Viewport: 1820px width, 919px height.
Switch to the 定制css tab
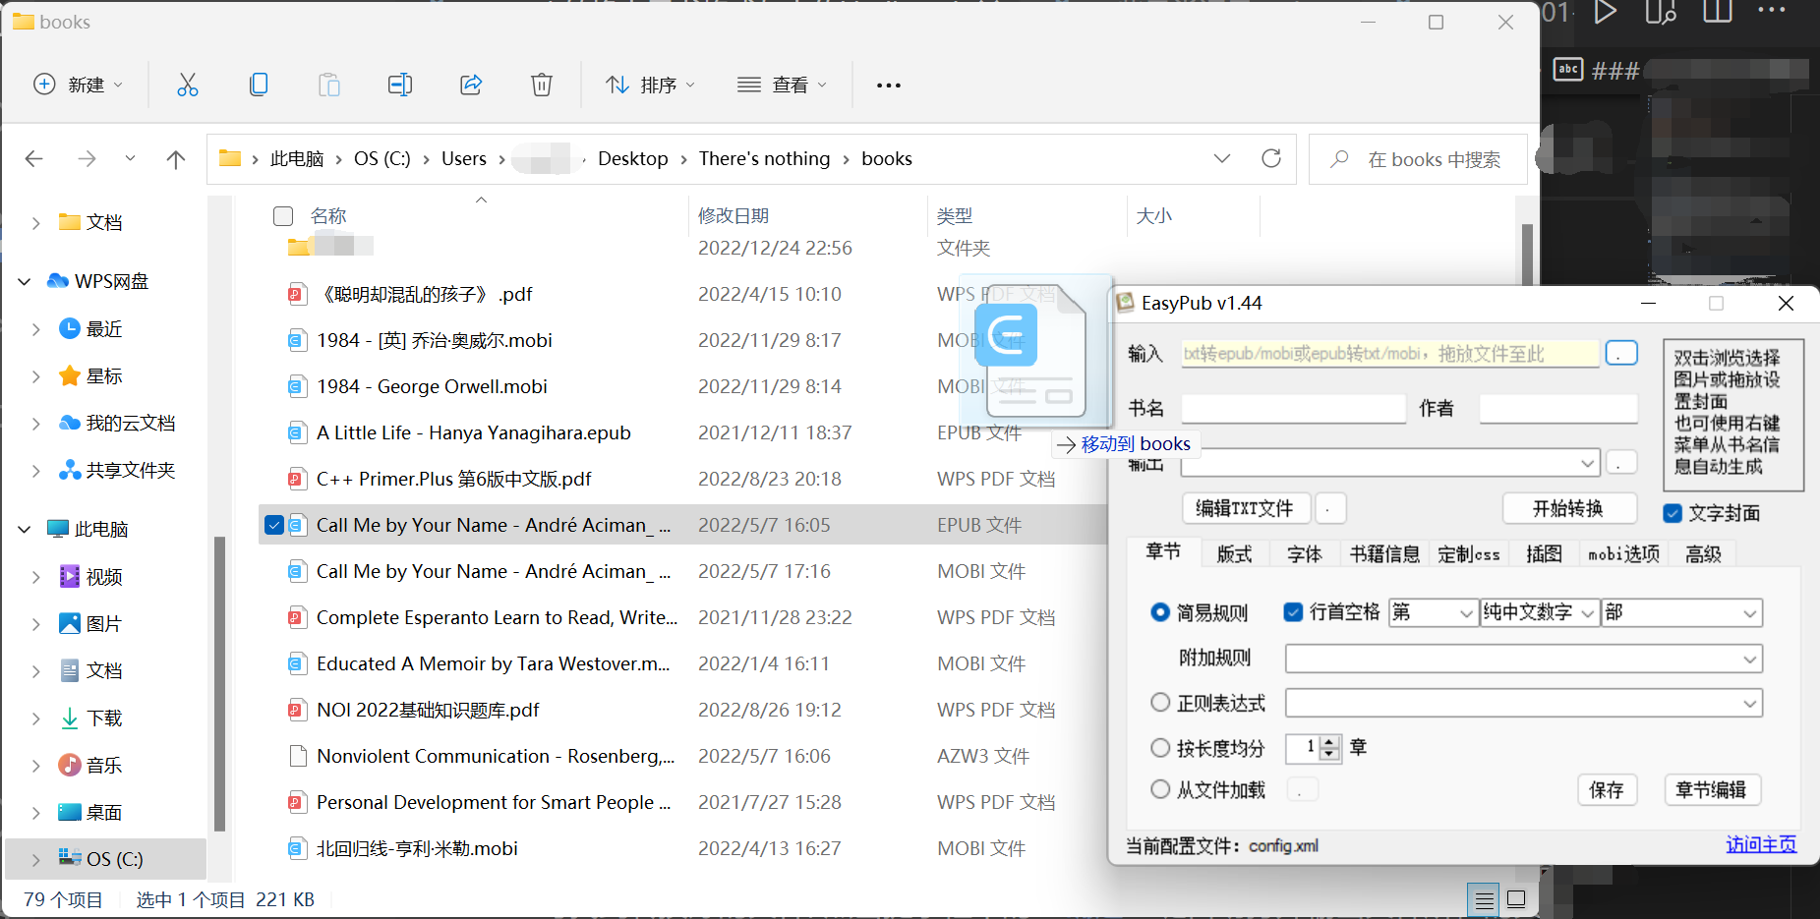click(x=1469, y=554)
